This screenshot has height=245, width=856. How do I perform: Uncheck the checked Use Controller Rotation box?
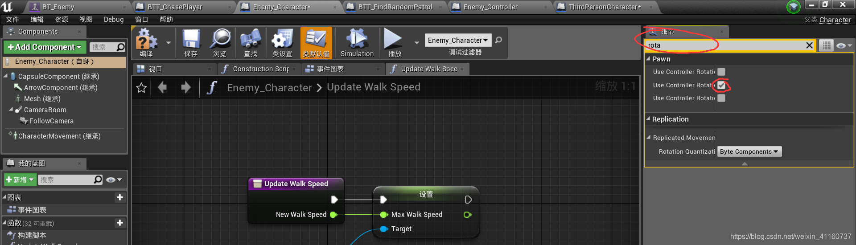coord(721,85)
